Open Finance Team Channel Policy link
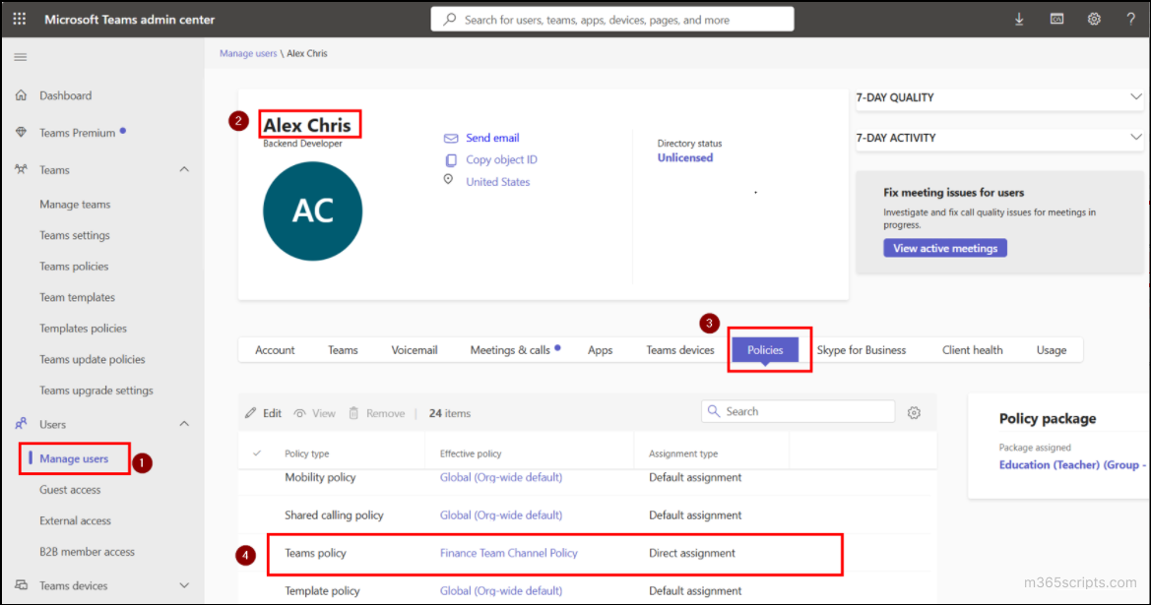The image size is (1151, 605). (x=509, y=553)
